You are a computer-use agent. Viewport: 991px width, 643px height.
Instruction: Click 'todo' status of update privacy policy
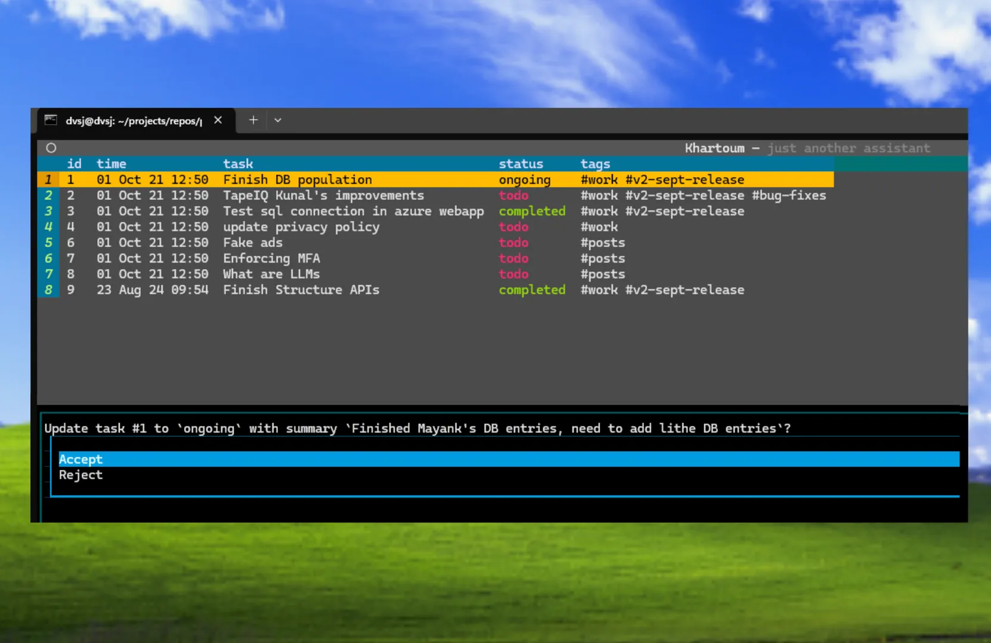513,227
